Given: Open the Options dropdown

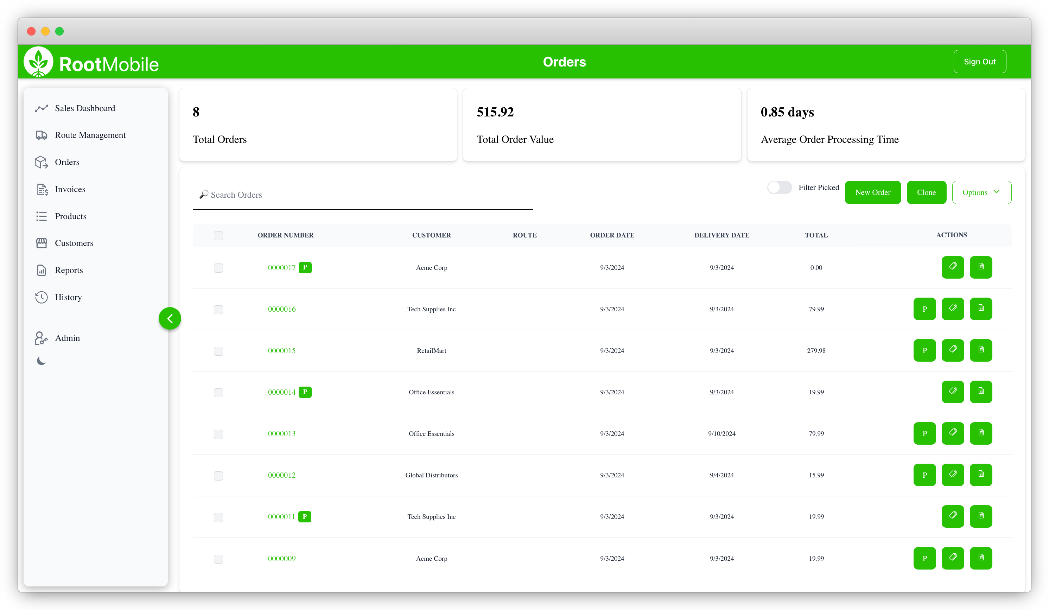Looking at the screenshot, I should tap(981, 192).
